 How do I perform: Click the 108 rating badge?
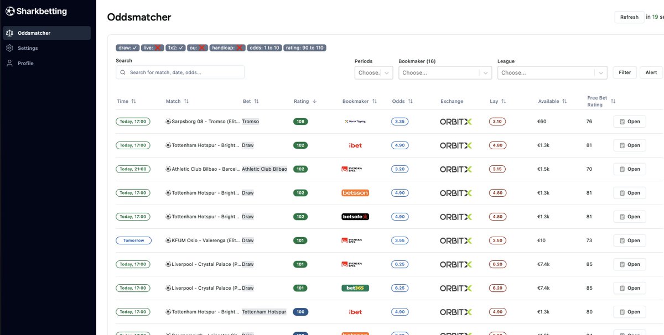tap(300, 122)
